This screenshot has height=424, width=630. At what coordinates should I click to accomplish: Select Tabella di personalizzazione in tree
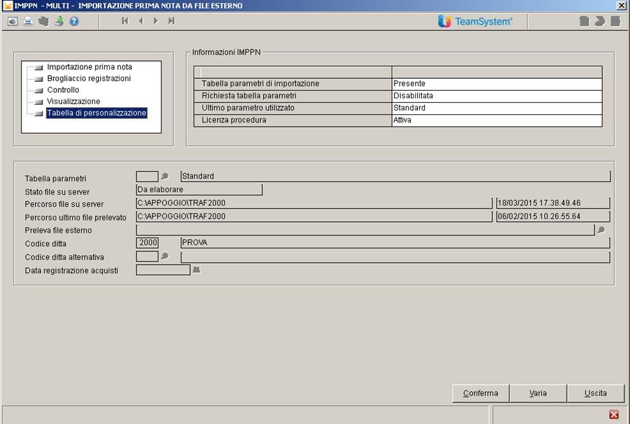point(97,113)
